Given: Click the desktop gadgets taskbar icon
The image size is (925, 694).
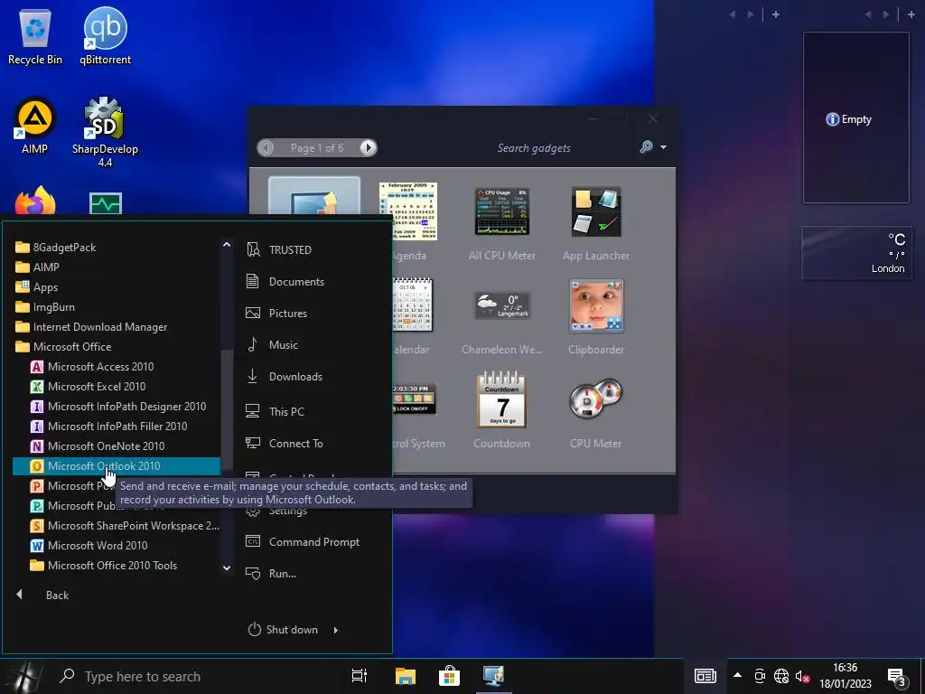Looking at the screenshot, I should (x=493, y=676).
